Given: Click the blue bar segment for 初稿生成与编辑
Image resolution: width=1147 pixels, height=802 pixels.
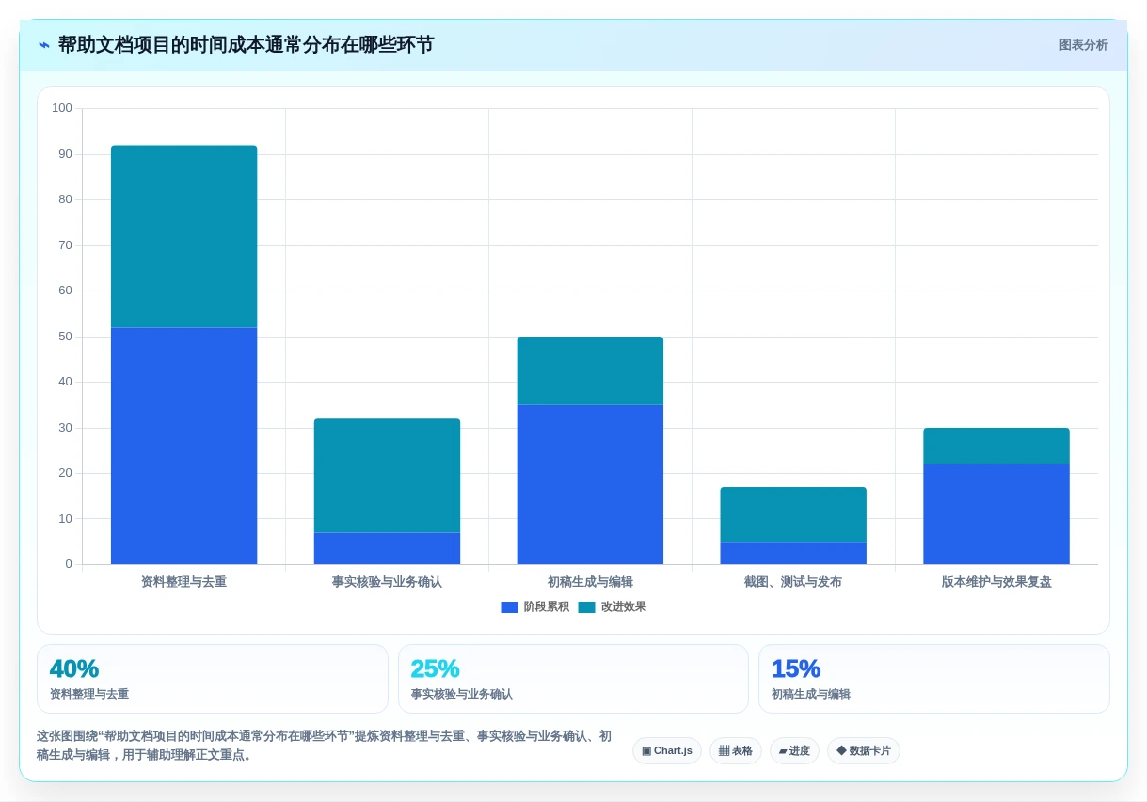Looking at the screenshot, I should point(590,484).
